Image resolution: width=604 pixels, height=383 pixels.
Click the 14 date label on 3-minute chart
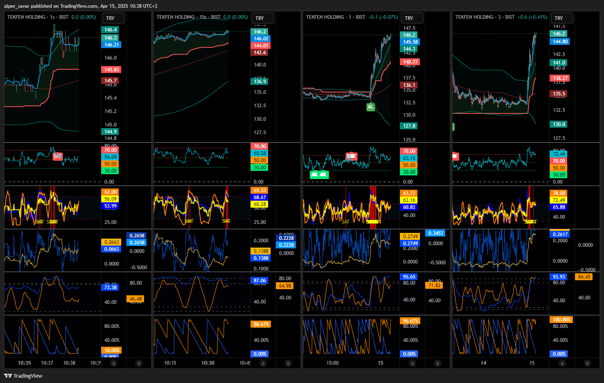point(483,363)
